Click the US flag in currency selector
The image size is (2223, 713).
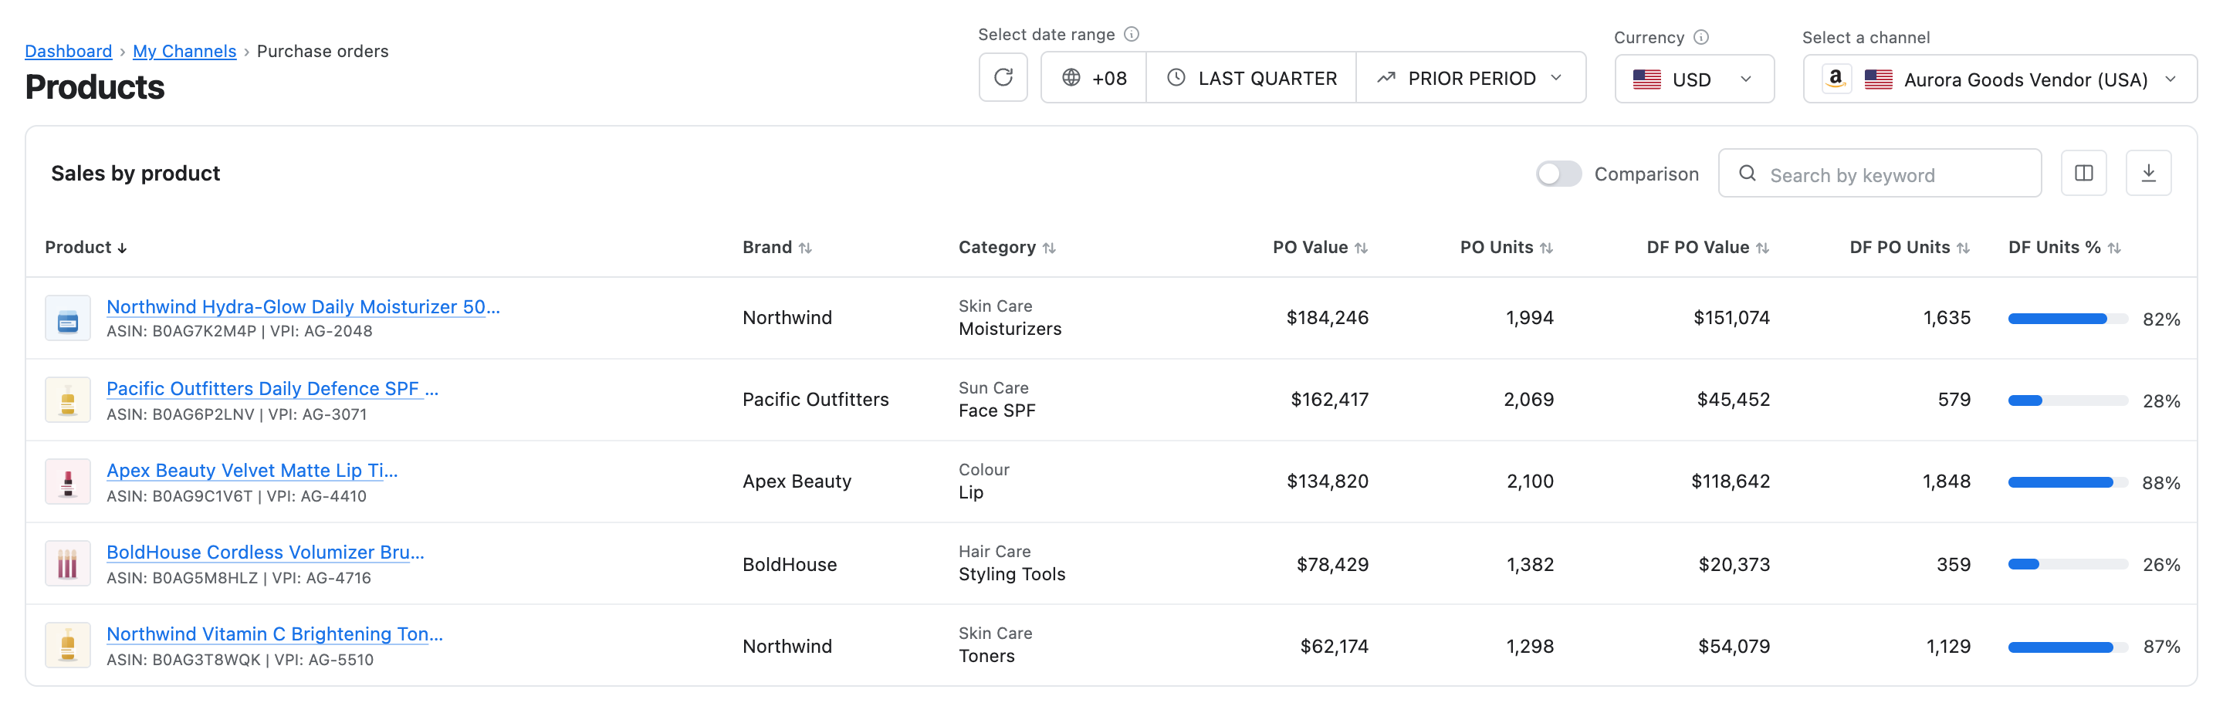coord(1646,79)
